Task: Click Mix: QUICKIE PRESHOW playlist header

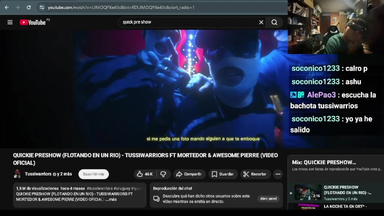Action: point(324,162)
